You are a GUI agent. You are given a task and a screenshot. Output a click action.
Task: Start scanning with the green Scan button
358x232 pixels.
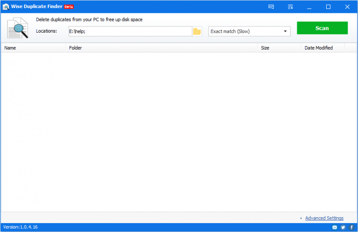click(x=322, y=28)
